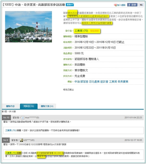Click the orange 聯絡廠家 link
Screen dimensions: 146x164
95,31
